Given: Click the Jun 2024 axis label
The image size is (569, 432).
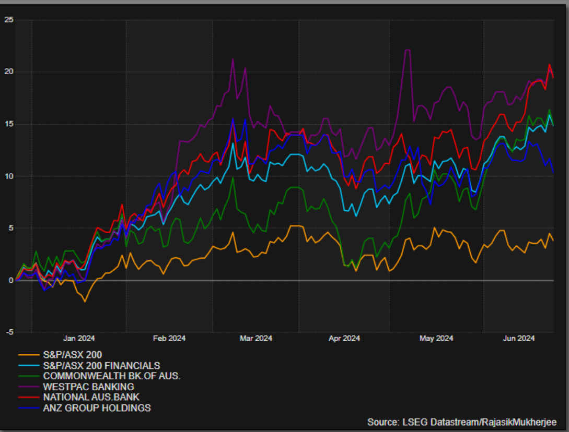Looking at the screenshot, I should tap(518, 338).
